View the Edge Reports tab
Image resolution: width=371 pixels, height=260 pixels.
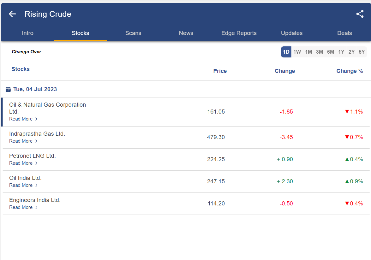[x=239, y=33]
